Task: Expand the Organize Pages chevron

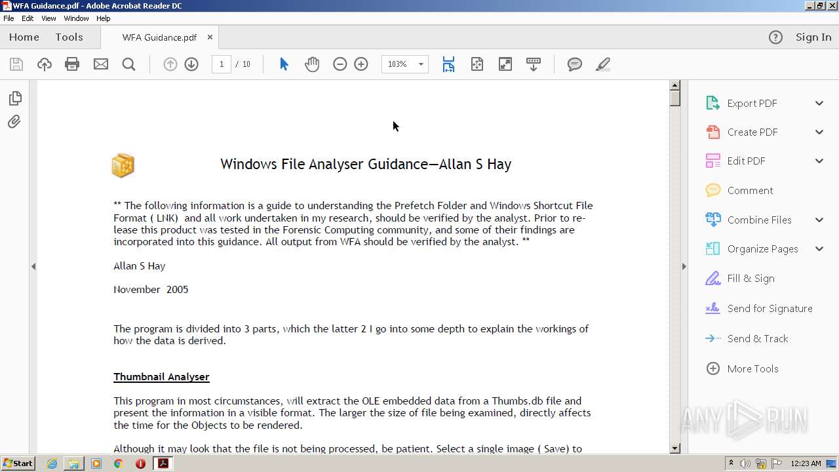Action: click(x=819, y=249)
